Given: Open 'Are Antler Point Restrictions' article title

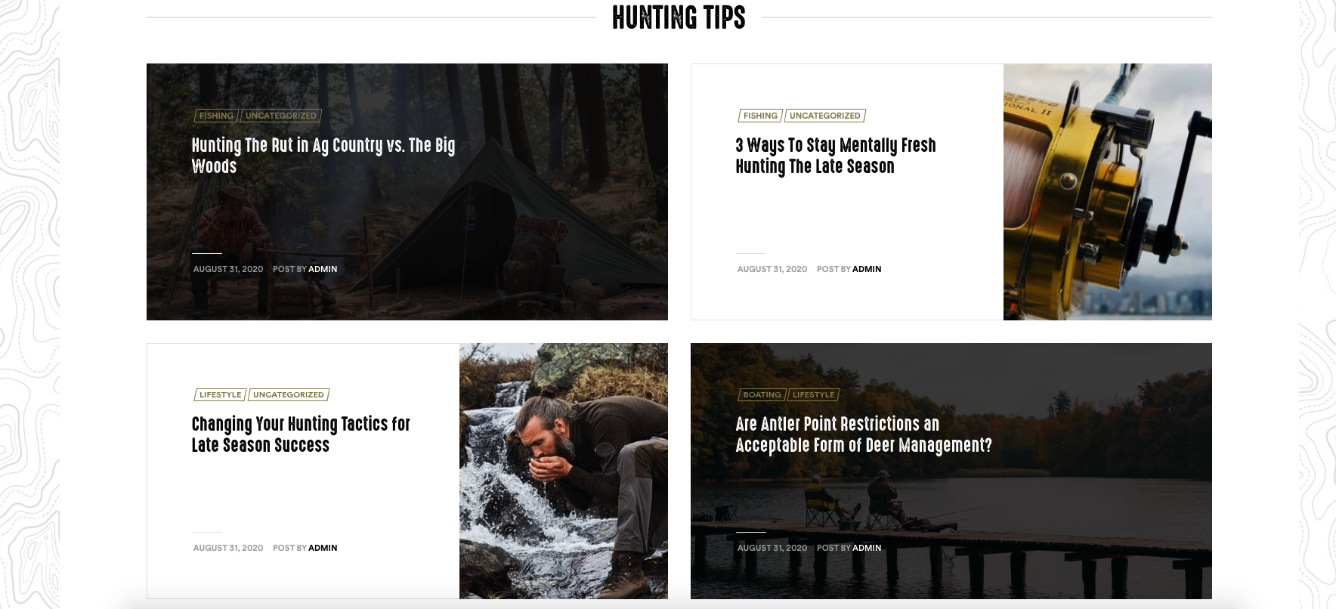Looking at the screenshot, I should [864, 434].
